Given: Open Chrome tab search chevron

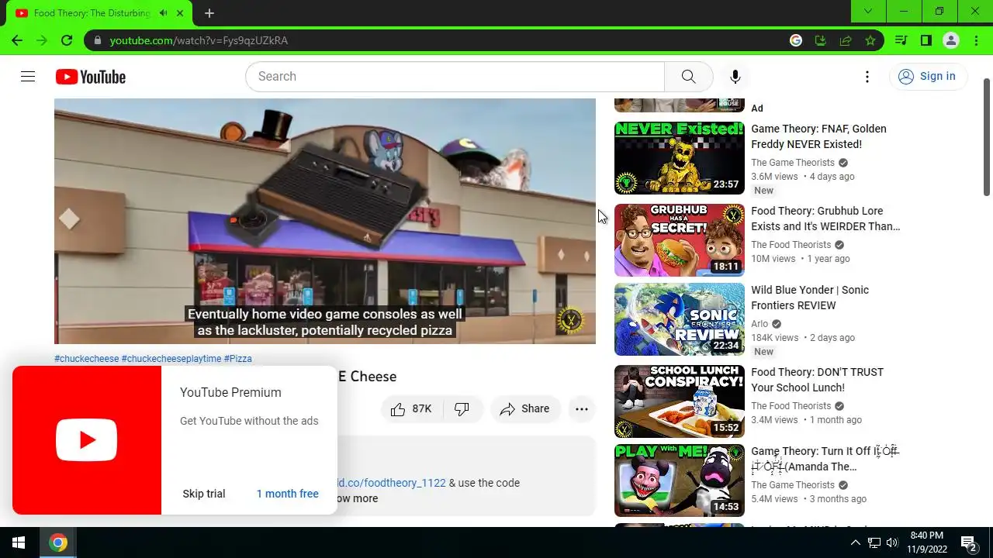Looking at the screenshot, I should coord(868,11).
